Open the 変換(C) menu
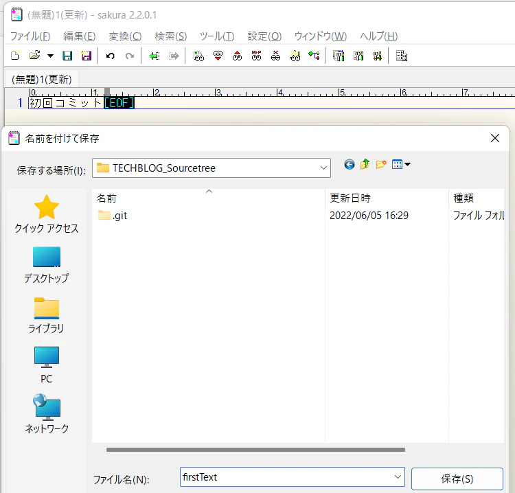The height and width of the screenshot is (493, 515). 125,36
